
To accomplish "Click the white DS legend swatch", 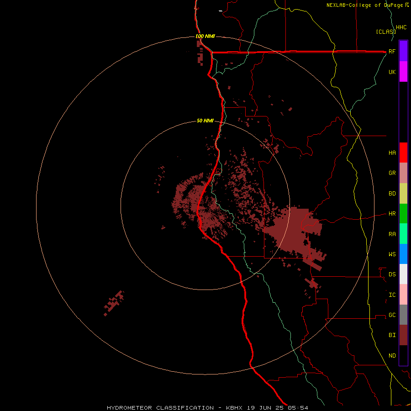I will [403, 274].
